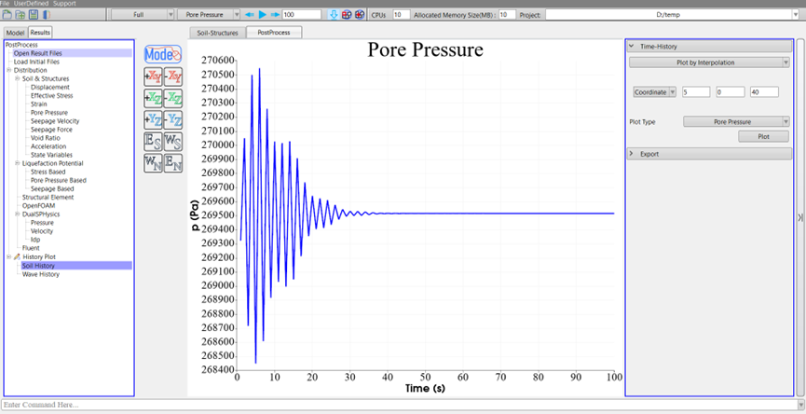Screen dimensions: 806x414
Task: Click the add folder toolbar icon
Action: 21,15
